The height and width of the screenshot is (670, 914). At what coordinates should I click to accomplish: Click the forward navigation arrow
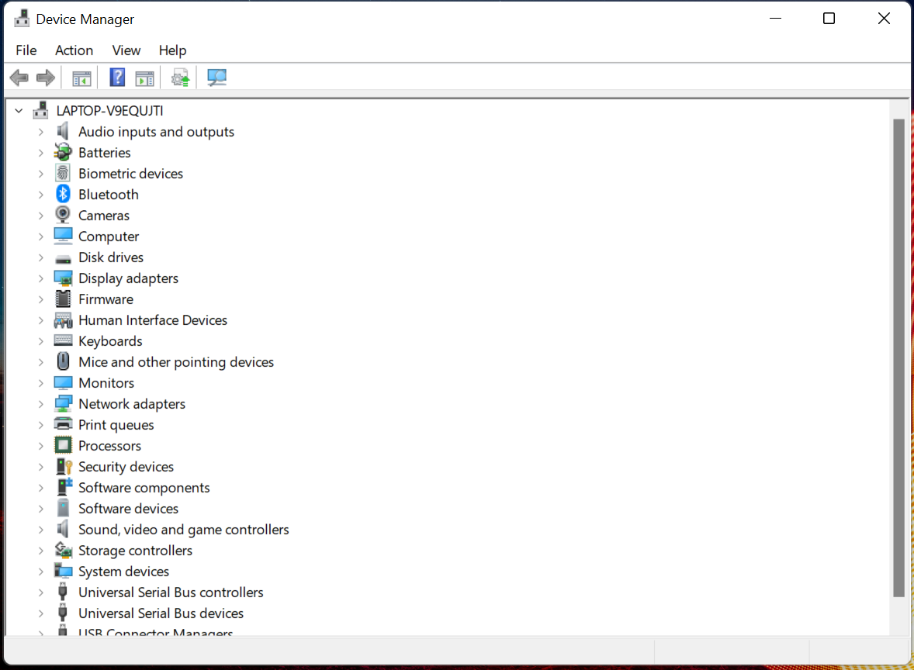click(45, 77)
